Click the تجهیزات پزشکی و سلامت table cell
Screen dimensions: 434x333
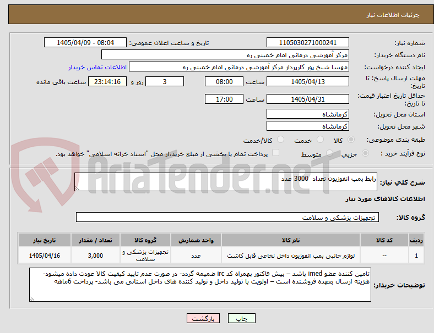point(145,256)
